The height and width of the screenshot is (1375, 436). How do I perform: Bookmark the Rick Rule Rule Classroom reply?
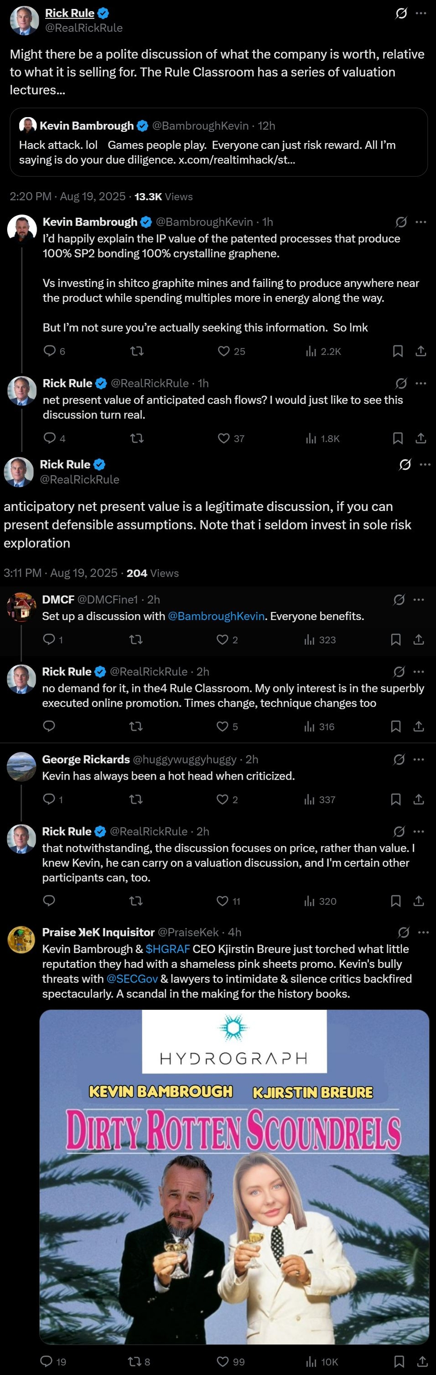395,726
